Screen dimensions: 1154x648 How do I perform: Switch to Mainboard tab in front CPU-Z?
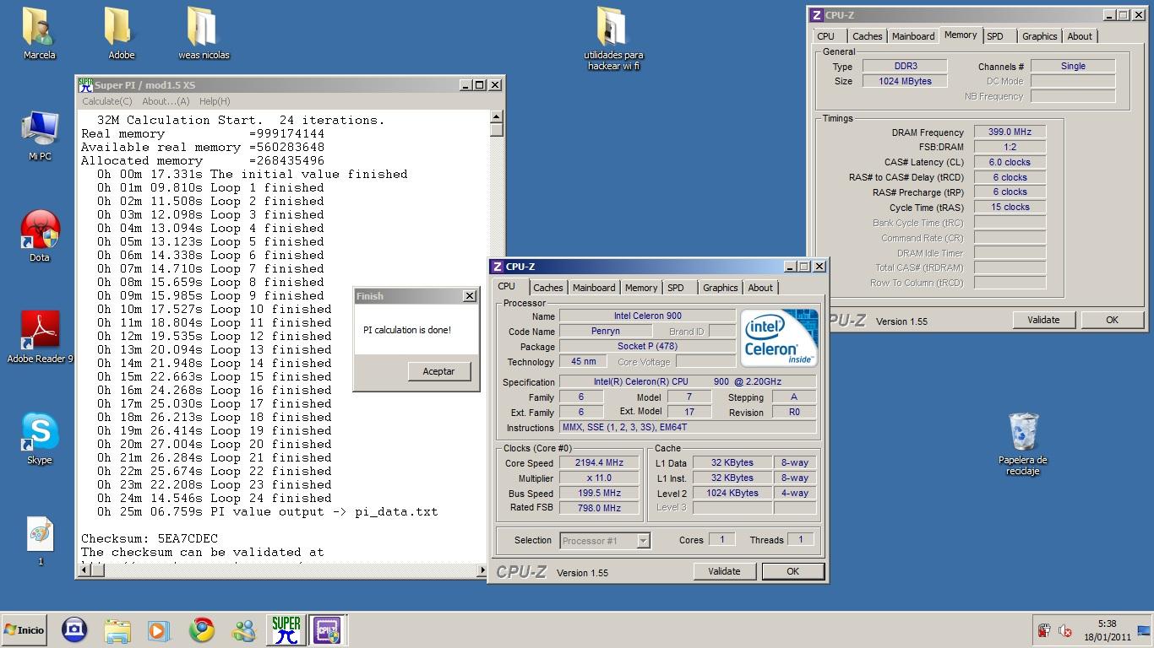[594, 288]
